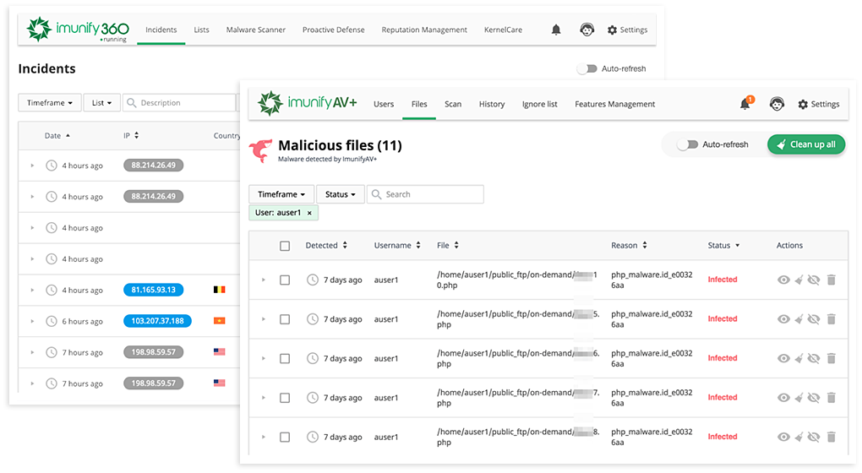Check the select-all checkbox in table header
The height and width of the screenshot is (473, 862).
(285, 246)
